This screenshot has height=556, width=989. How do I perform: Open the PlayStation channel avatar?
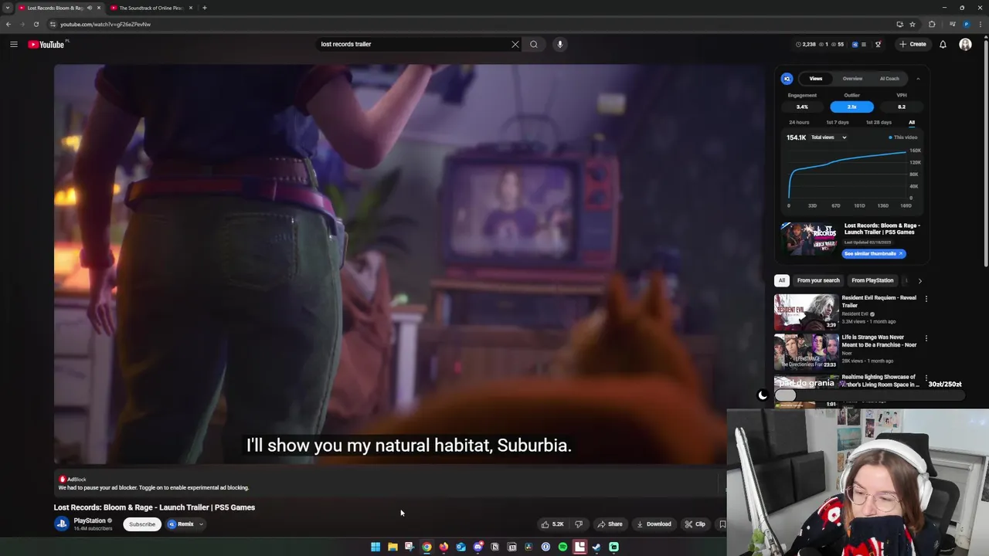(62, 524)
